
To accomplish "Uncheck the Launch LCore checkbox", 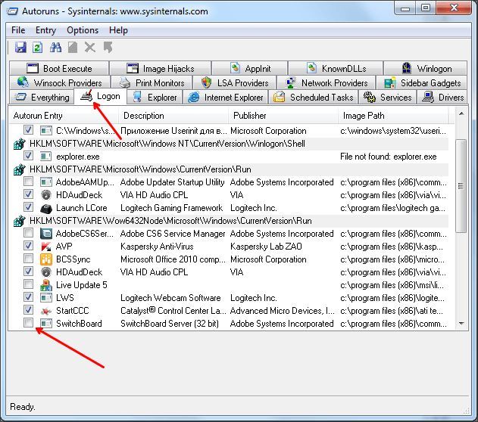I will click(x=28, y=207).
